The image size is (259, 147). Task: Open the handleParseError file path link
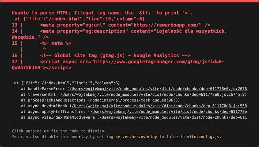pos(158,89)
